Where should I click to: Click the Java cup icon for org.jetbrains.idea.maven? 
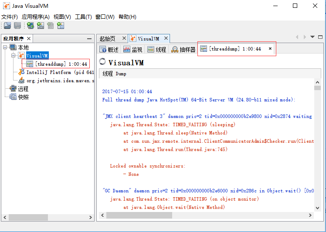(x=21, y=81)
